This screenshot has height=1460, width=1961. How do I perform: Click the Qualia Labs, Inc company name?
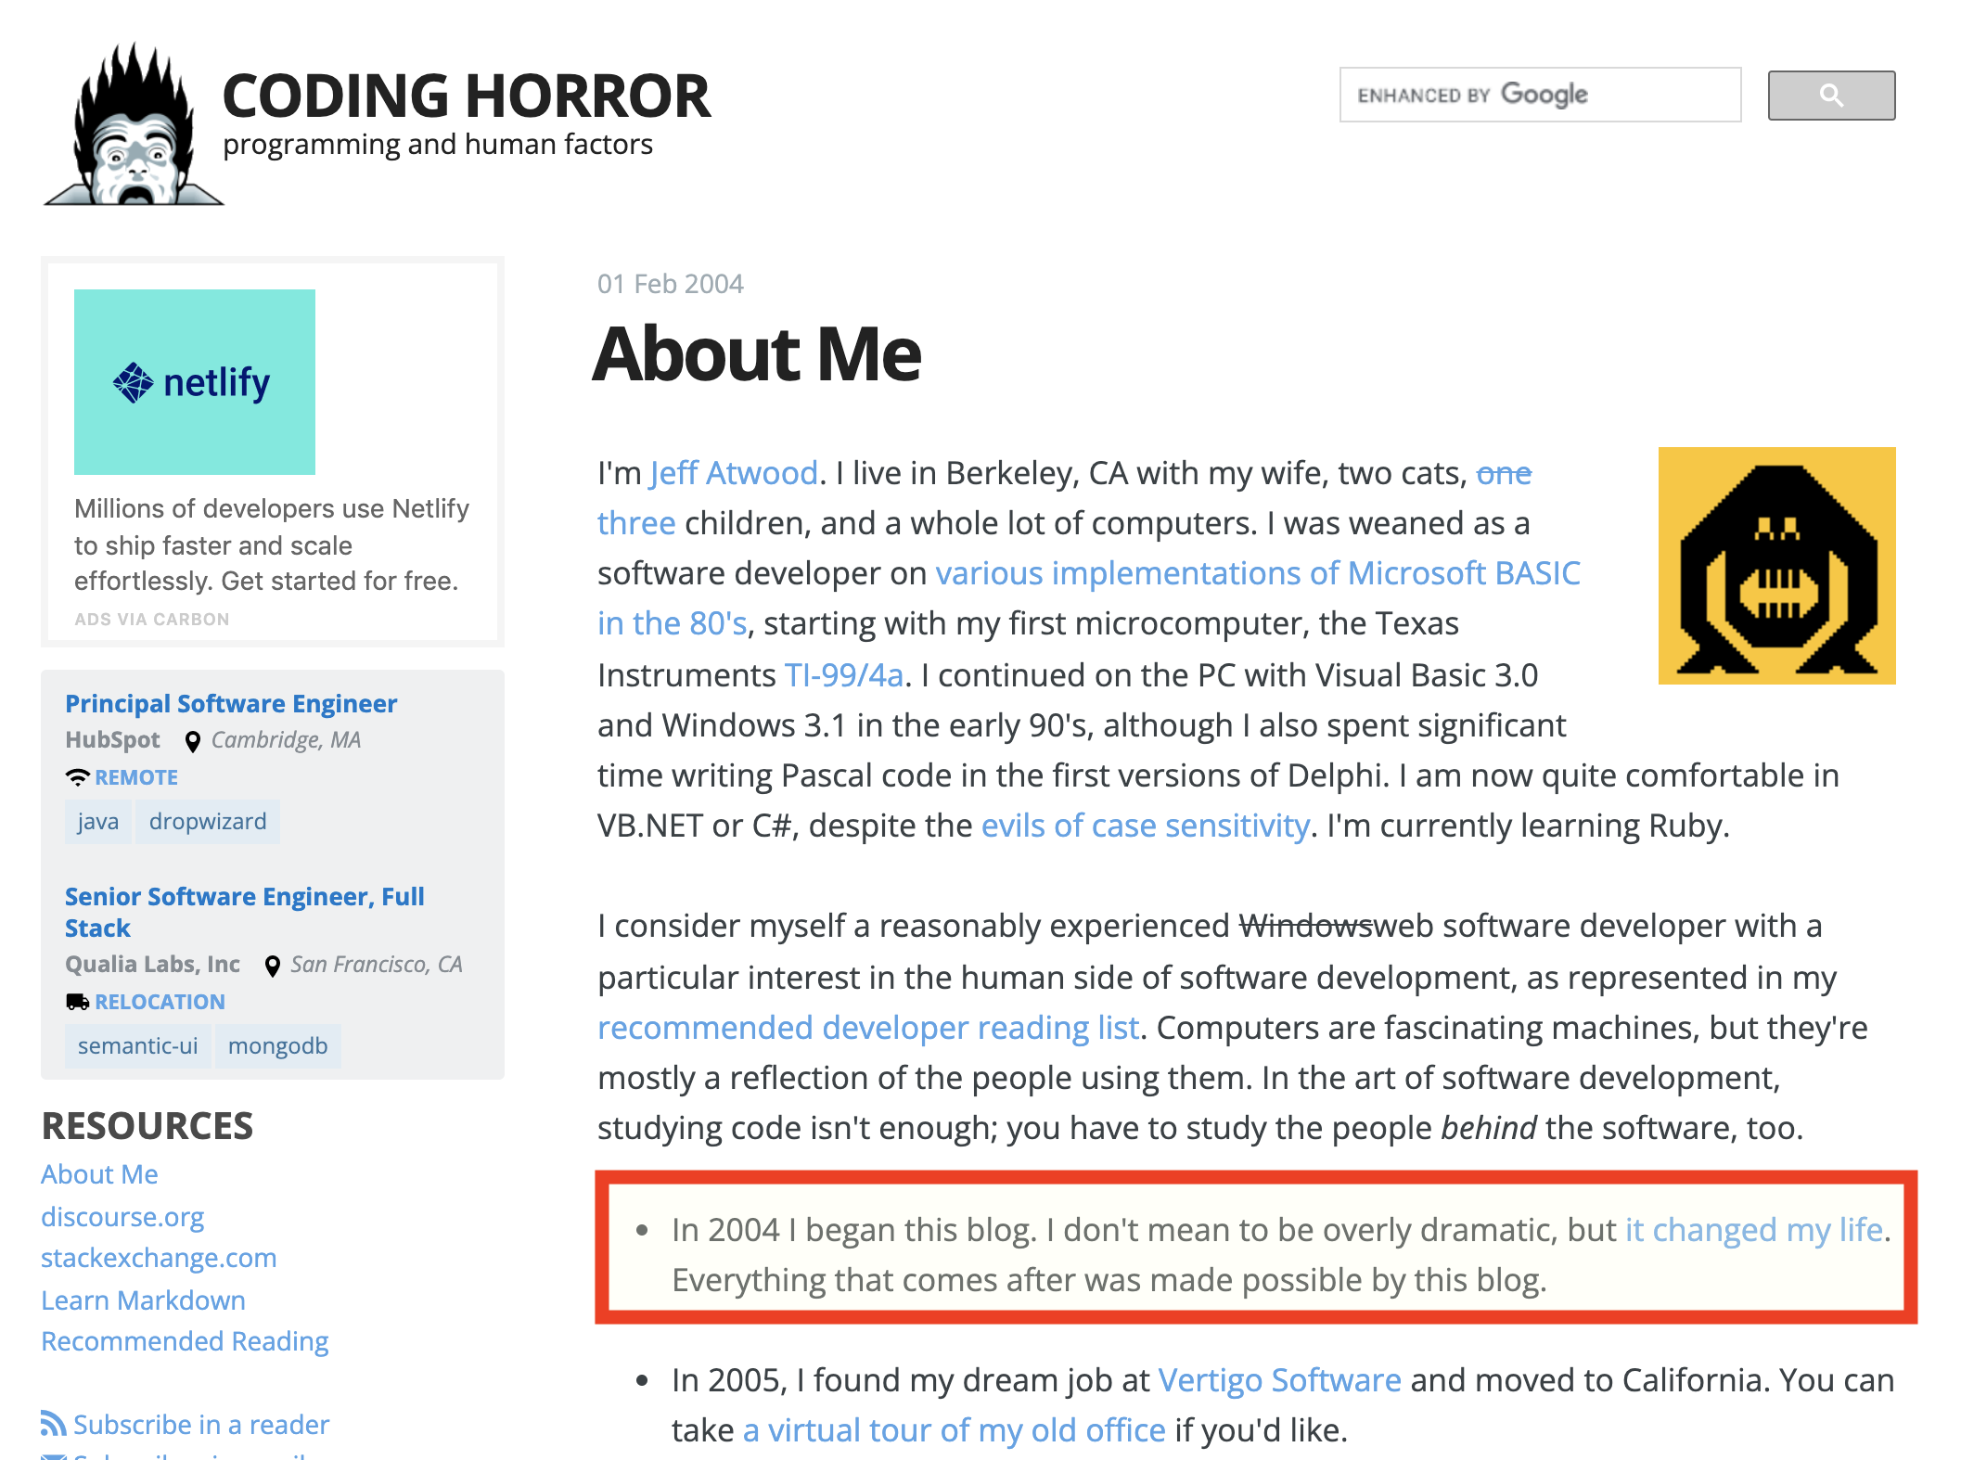152,965
